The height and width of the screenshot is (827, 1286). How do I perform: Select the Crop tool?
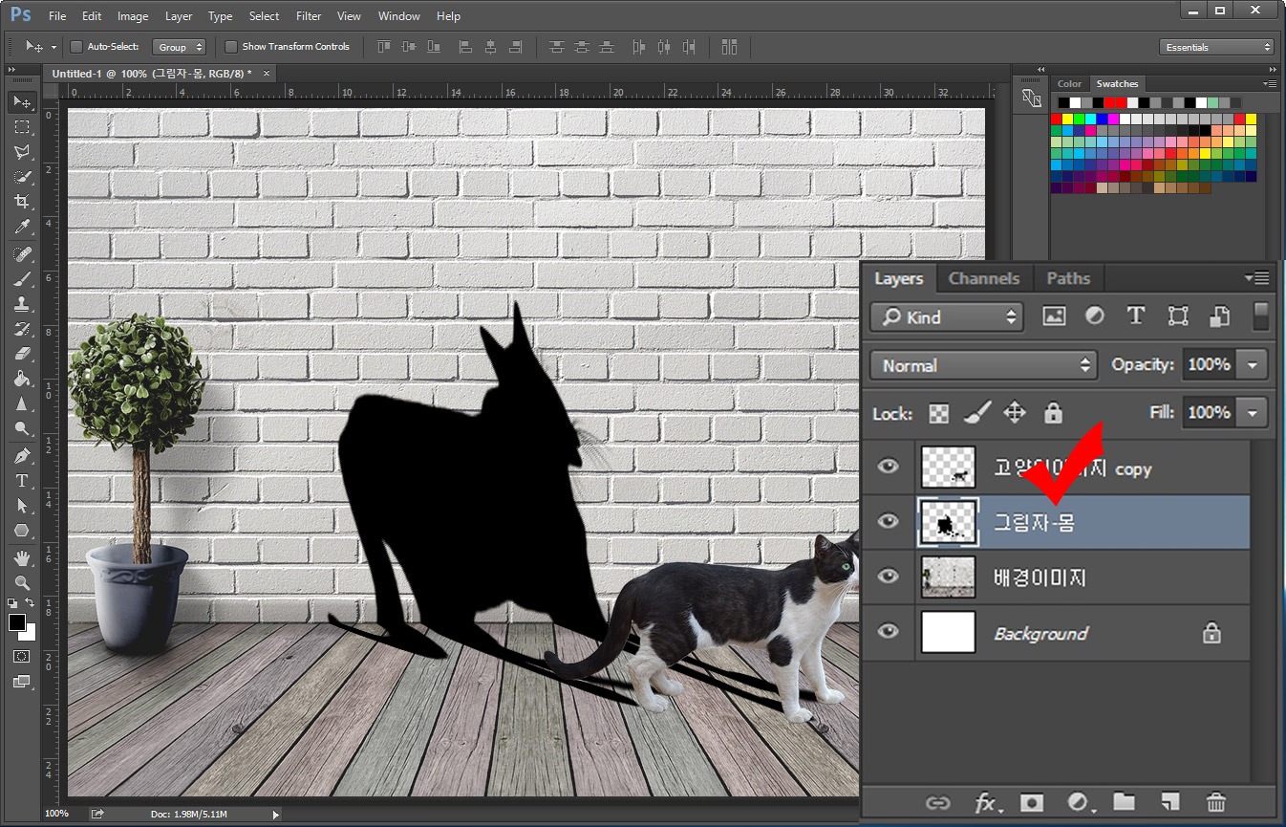22,202
